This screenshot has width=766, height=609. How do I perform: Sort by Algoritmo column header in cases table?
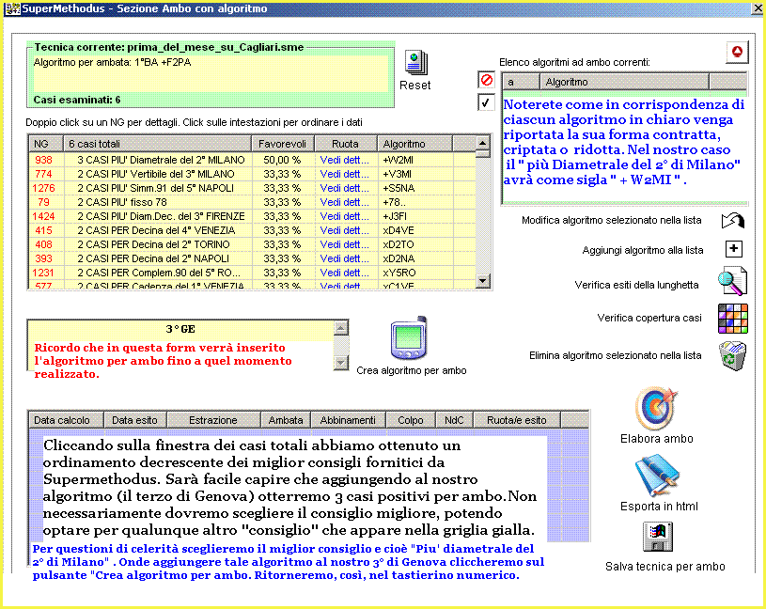tap(414, 144)
